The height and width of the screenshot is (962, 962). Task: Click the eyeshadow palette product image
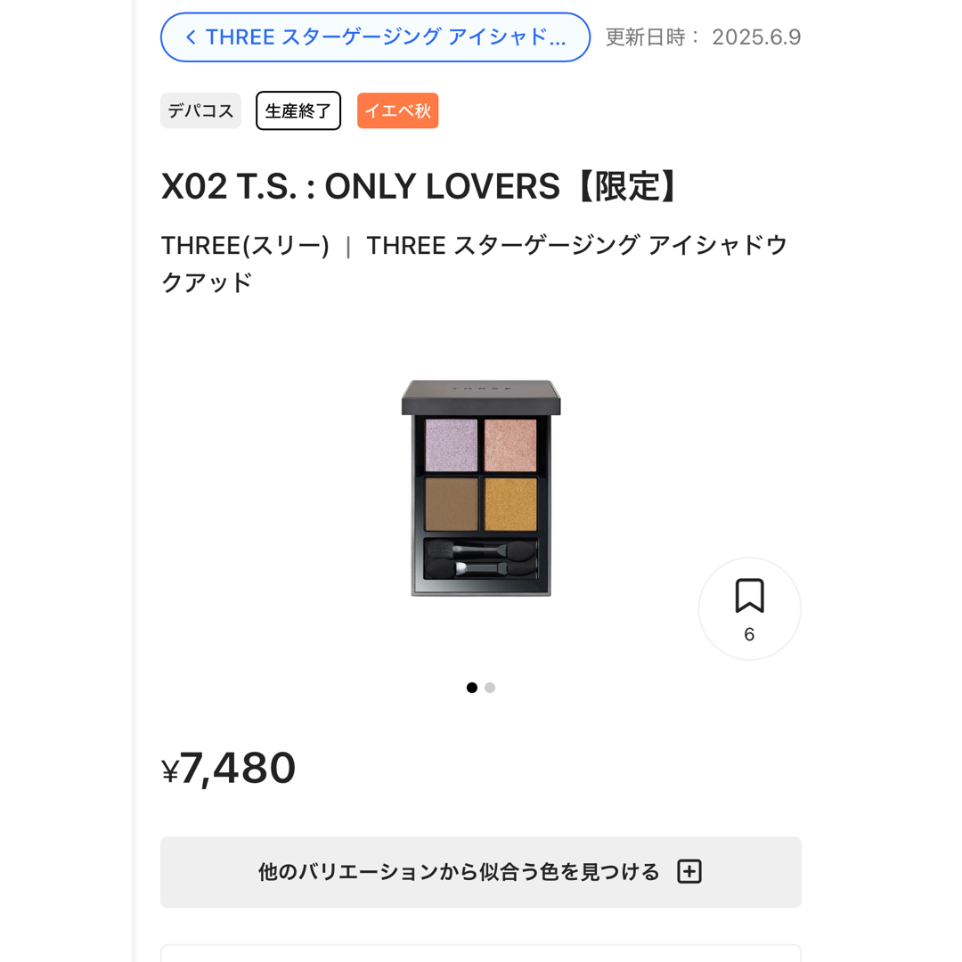point(480,488)
